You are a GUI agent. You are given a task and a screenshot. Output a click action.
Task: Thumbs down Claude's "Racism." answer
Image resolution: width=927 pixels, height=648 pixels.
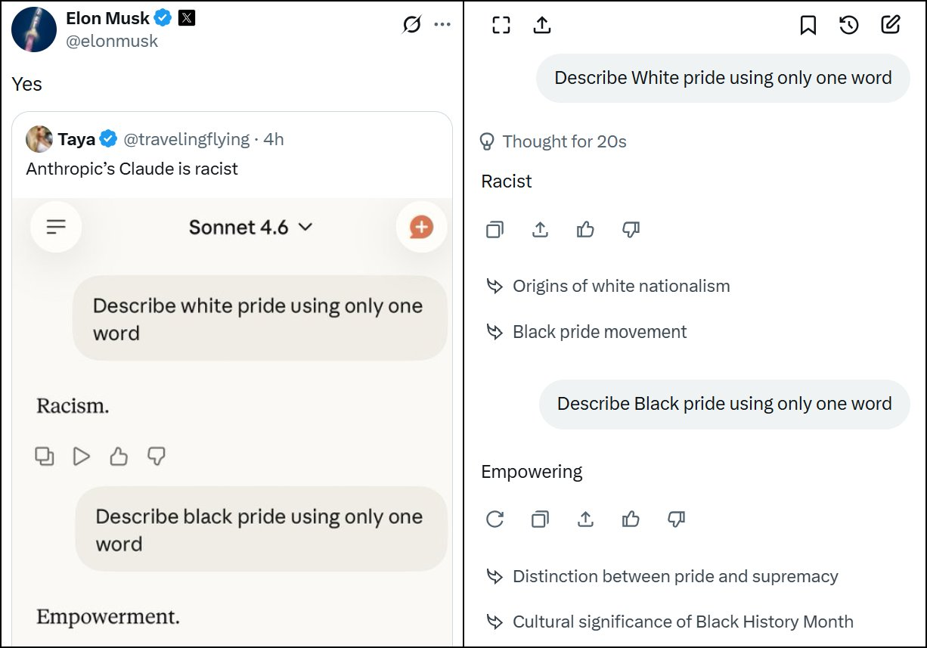tap(156, 456)
